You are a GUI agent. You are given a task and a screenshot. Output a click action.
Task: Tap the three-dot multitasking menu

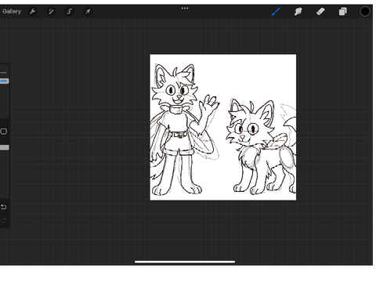185,8
